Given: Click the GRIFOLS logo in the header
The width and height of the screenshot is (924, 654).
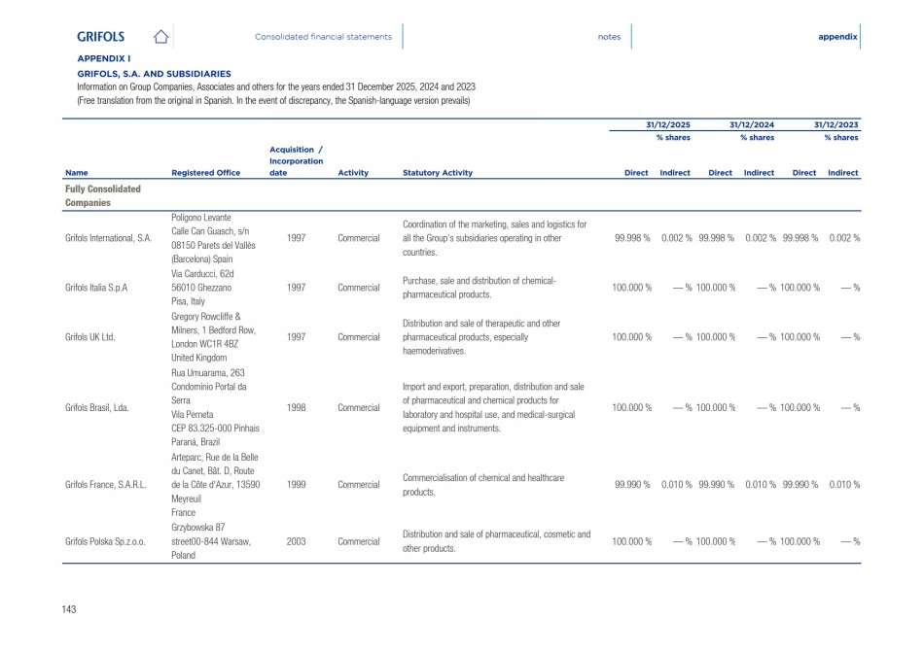Looking at the screenshot, I should 101,37.
